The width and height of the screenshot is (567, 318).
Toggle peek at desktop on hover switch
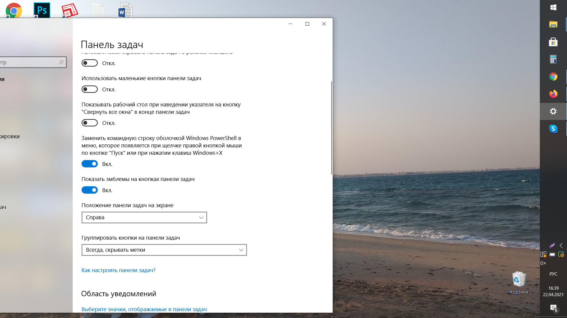point(90,123)
